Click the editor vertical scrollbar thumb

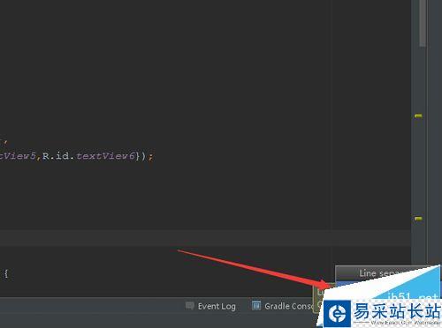(x=423, y=23)
